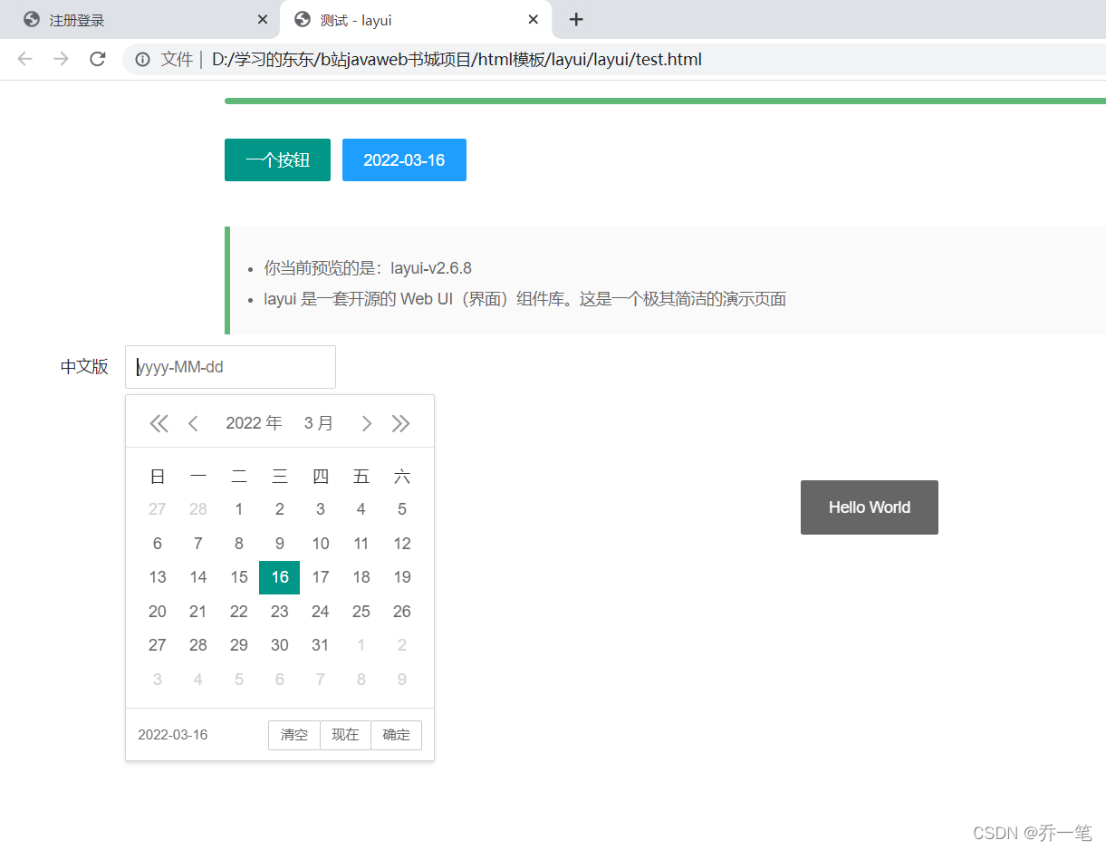Select the 测试 - layui tab
The image size is (1106, 850).
[x=417, y=20]
